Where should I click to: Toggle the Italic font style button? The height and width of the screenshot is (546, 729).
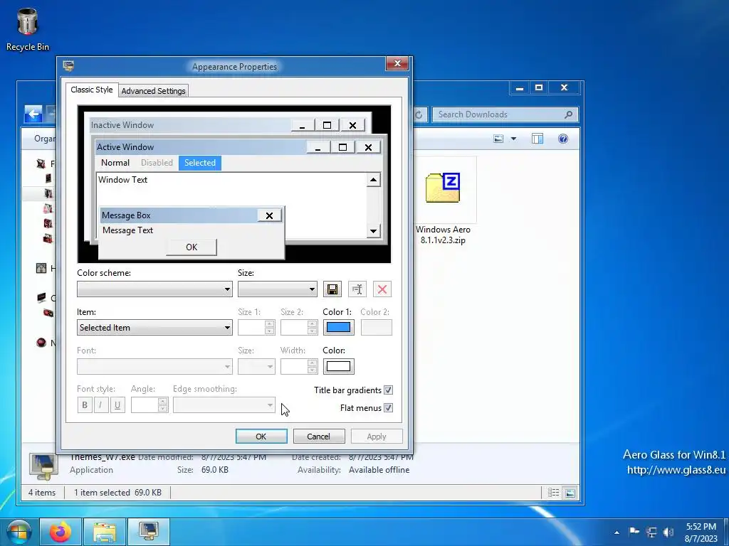100,405
